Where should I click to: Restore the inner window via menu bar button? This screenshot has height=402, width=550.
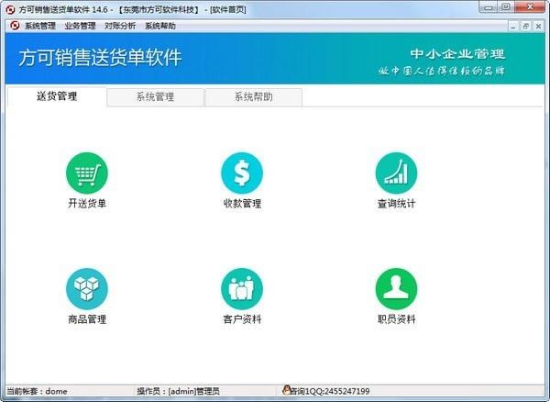(524, 26)
